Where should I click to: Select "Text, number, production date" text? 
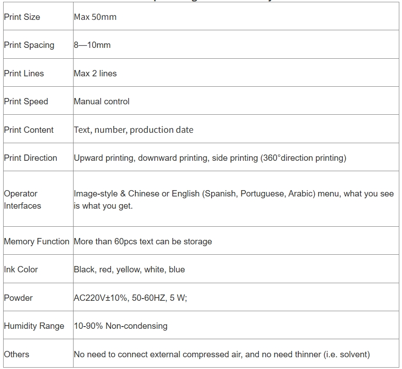coord(134,130)
